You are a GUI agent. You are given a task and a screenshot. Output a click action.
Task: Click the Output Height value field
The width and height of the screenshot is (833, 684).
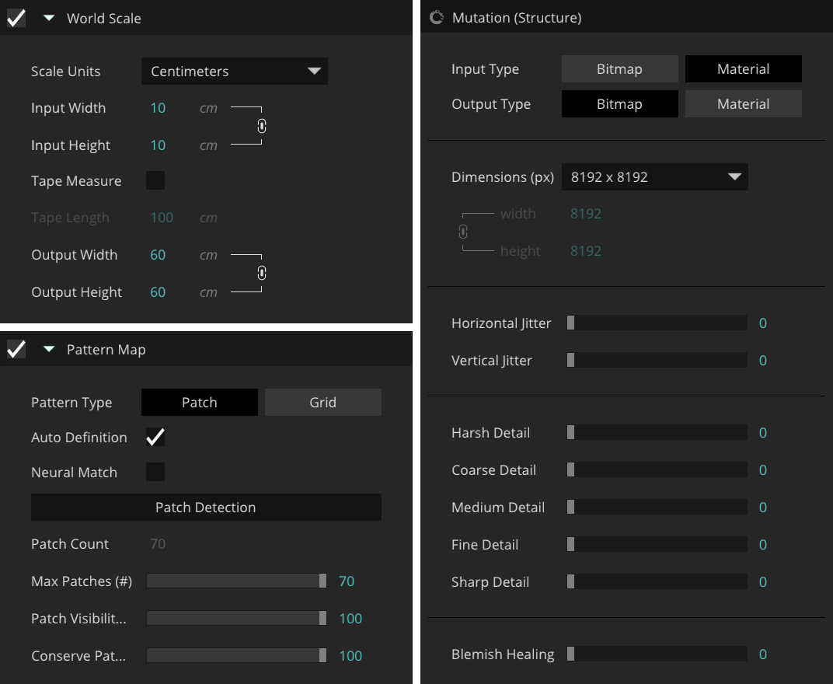tap(158, 291)
